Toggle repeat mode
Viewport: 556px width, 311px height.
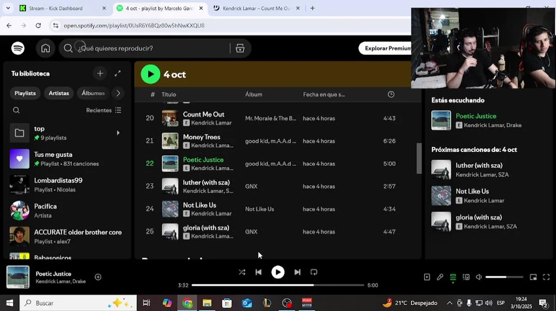pos(314,272)
